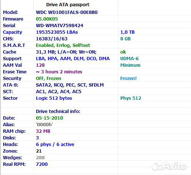191x175 pixels.
Task: Select 'Enabled, Errlog, Selftest' value
Action: click(x=63, y=45)
